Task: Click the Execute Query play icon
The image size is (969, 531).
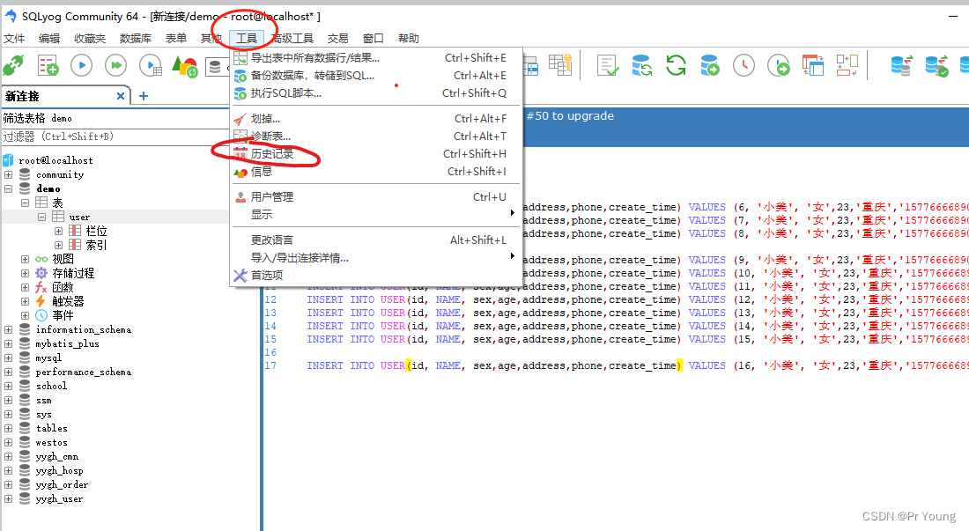Action: (82, 65)
